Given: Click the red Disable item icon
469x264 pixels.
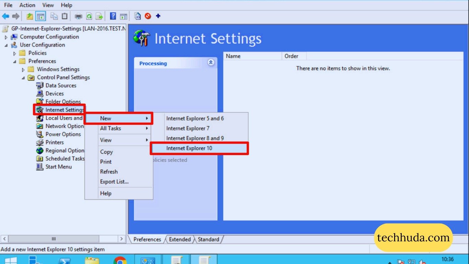Looking at the screenshot, I should [148, 16].
